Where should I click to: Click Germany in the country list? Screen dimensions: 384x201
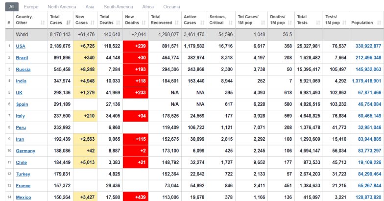pyautogui.click(x=25, y=151)
